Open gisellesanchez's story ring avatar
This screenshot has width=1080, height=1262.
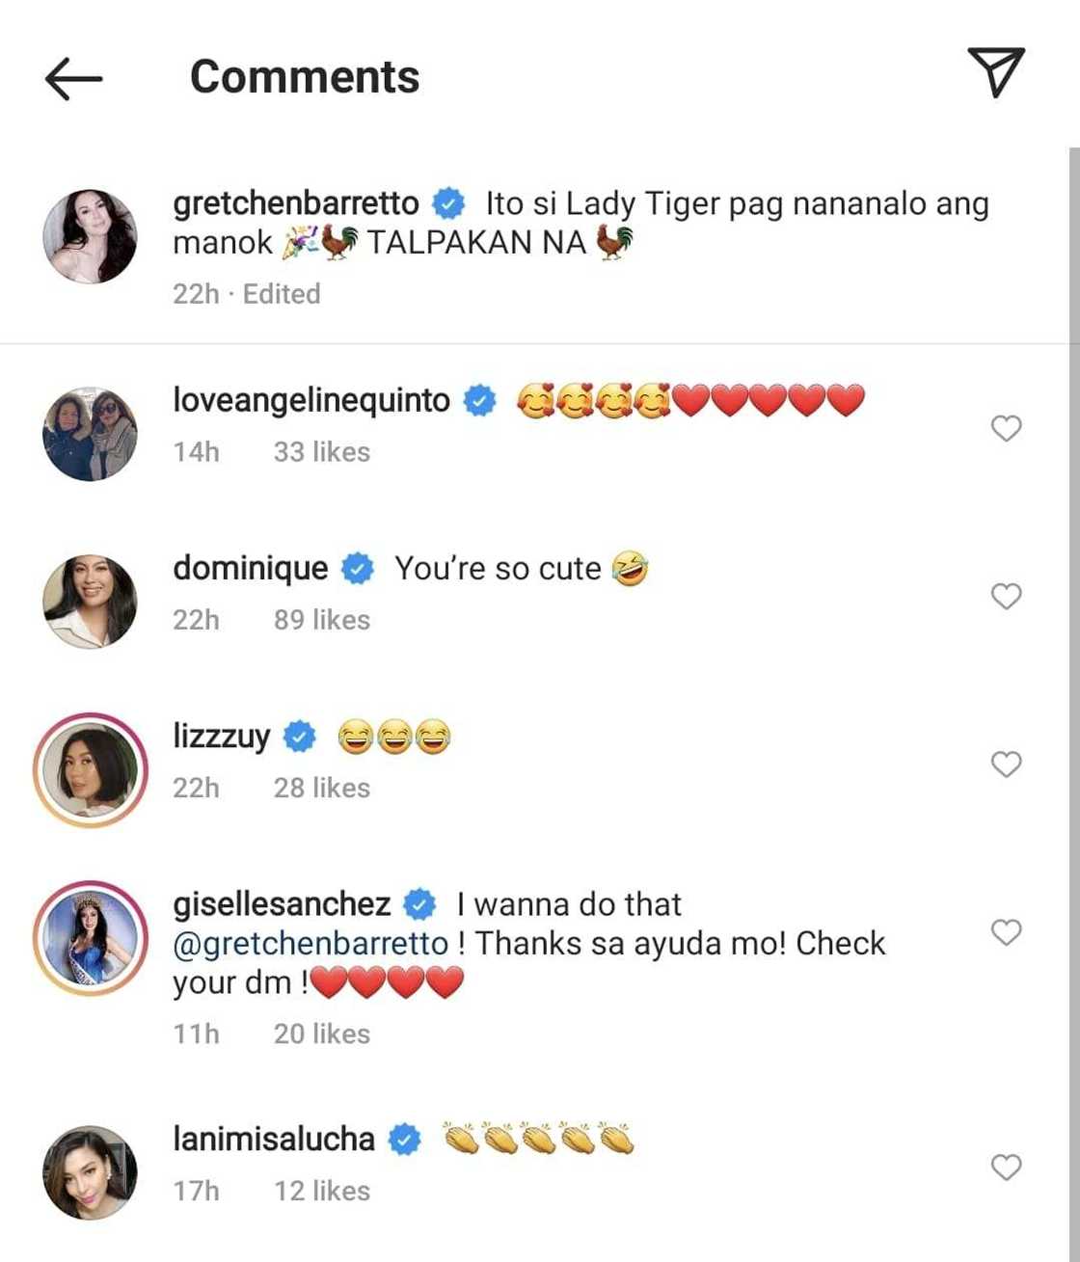[90, 938]
